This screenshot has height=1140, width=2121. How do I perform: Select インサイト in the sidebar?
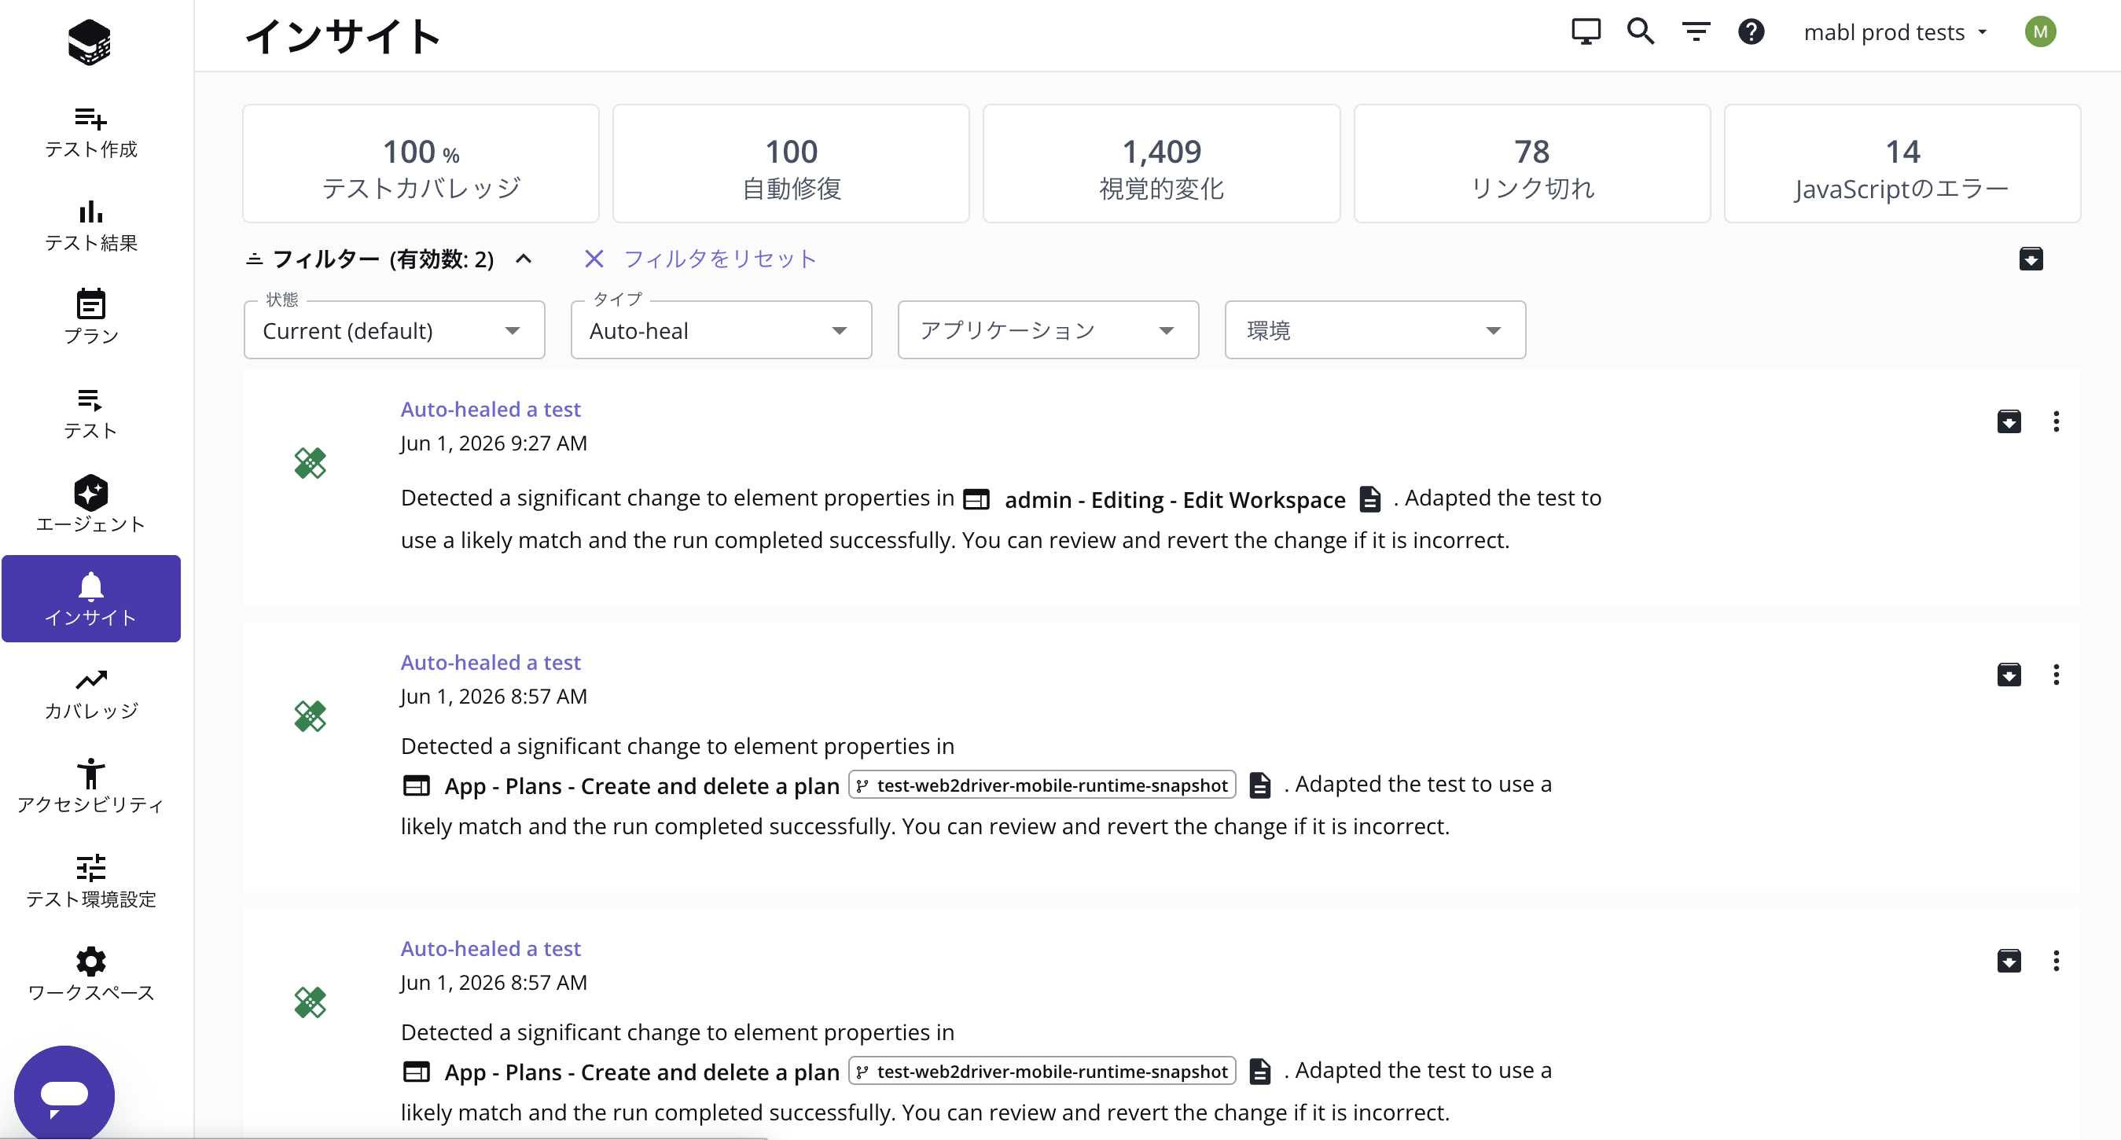coord(90,598)
